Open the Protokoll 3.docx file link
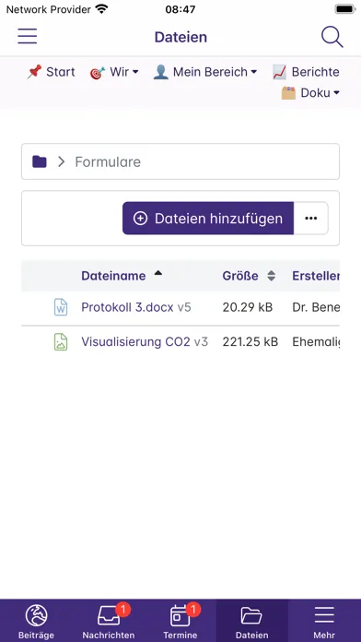361x642 pixels. [127, 307]
